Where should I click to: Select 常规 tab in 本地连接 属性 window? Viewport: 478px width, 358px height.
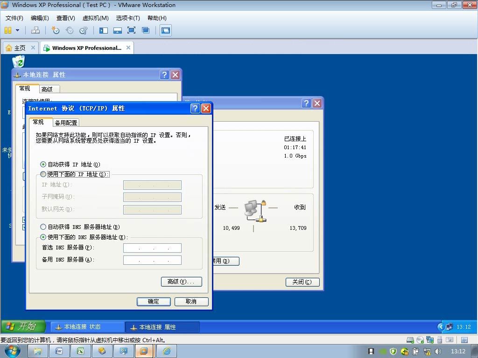pyautogui.click(x=25, y=88)
